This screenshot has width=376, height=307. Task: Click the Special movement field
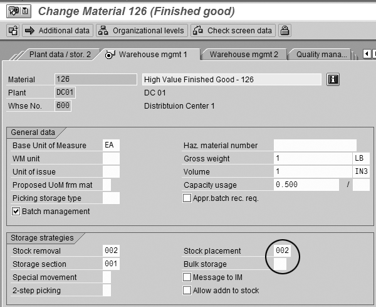tap(107, 277)
